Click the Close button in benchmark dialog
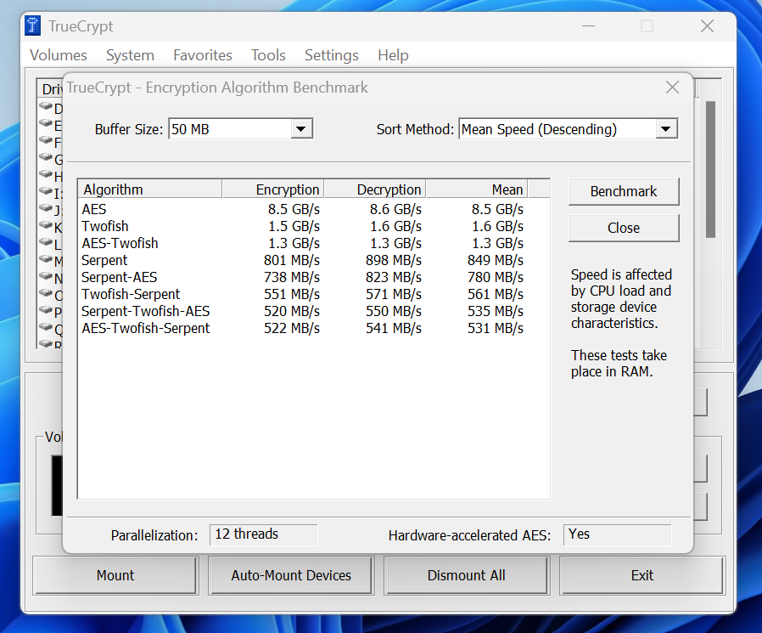Viewport: 762px width, 633px height. pos(624,228)
